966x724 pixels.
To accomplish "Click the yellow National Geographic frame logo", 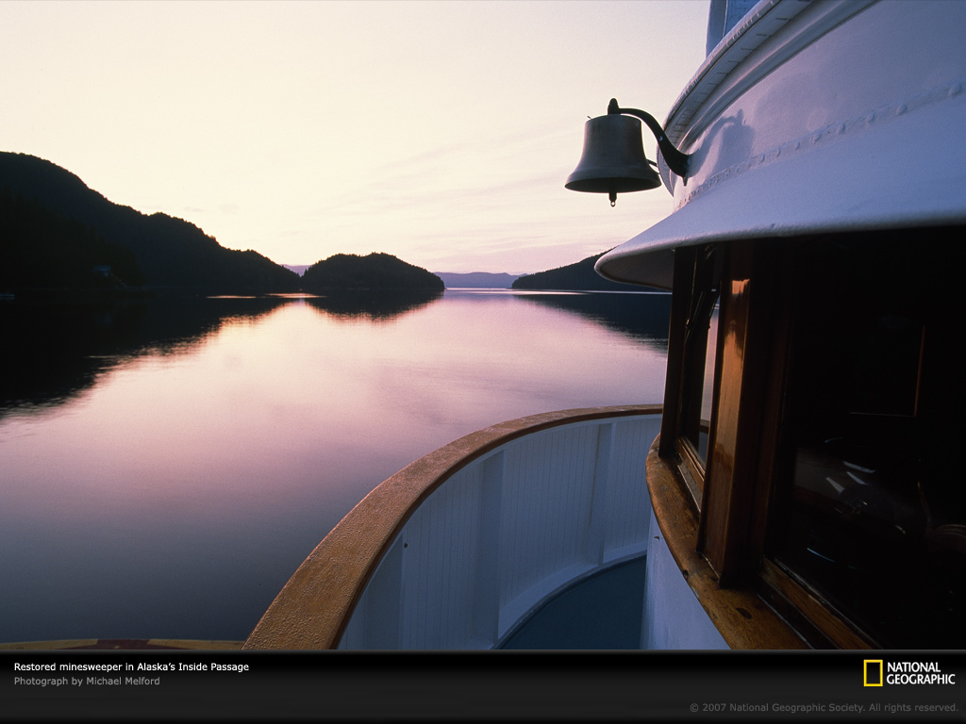I will [x=873, y=672].
